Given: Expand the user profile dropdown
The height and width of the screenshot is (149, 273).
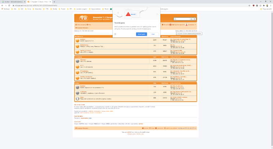Looking at the screenshot, I should 191,25.
